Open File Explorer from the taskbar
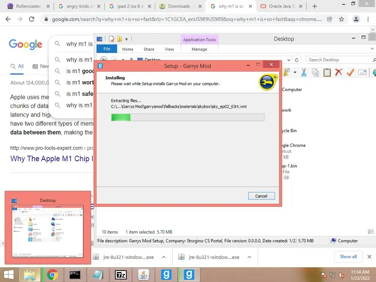 29,275
